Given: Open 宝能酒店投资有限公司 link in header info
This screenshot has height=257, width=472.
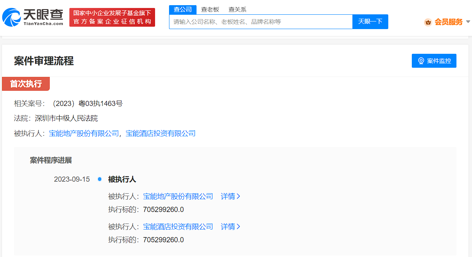Looking at the screenshot, I should [x=161, y=133].
